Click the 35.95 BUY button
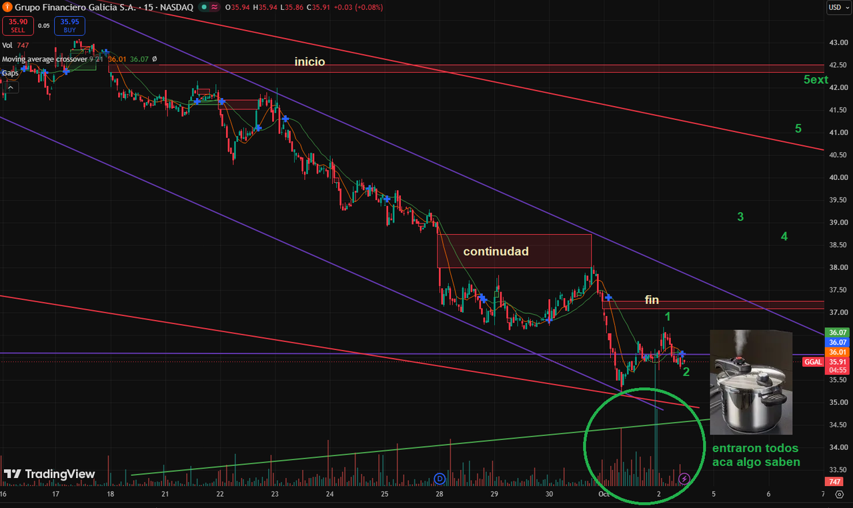 click(70, 25)
